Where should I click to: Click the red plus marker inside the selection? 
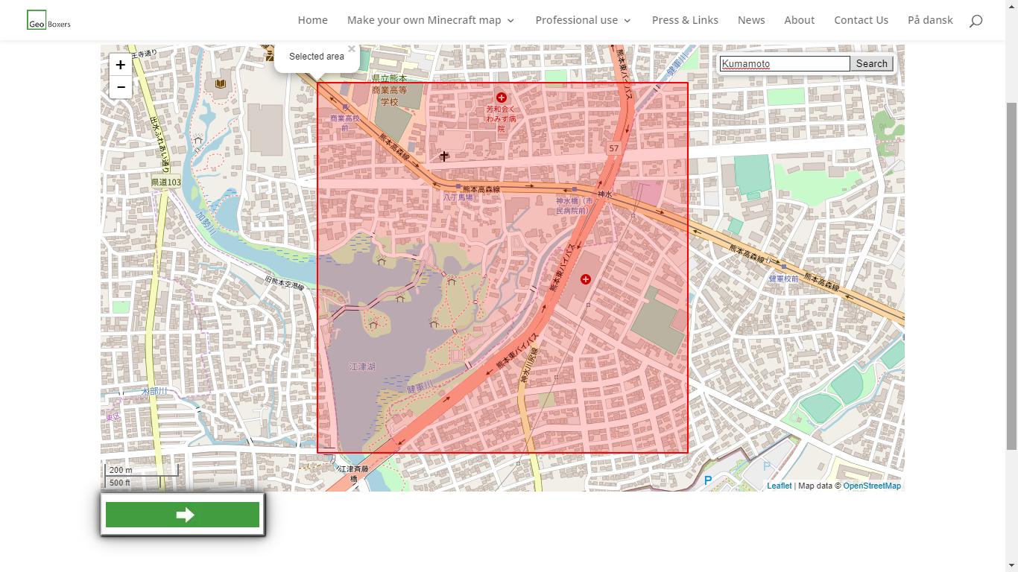tap(586, 279)
